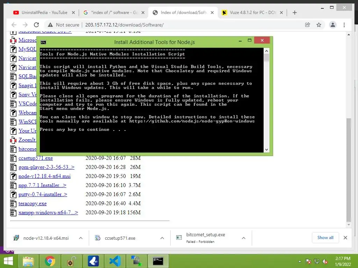Go back using the browser back arrow

pos(14,25)
